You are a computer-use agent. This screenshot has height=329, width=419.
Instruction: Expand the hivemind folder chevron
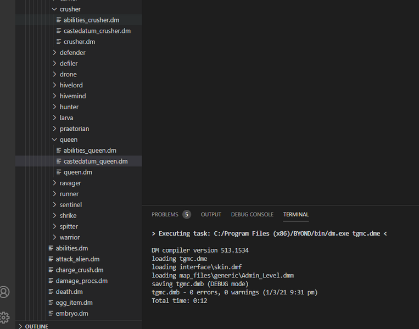coord(54,96)
